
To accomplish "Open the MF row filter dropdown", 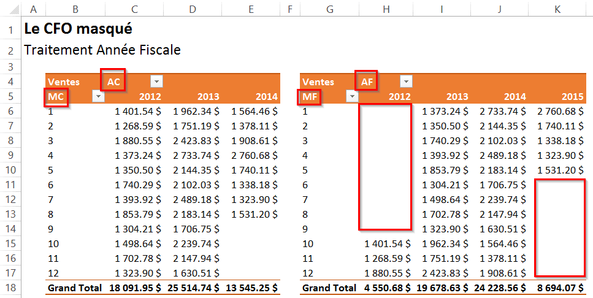I will click(x=351, y=96).
